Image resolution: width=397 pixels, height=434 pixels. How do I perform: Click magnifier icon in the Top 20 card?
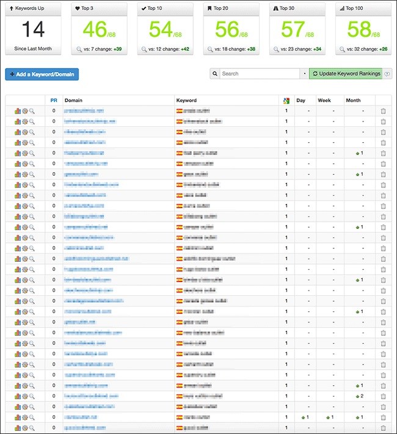point(210,49)
